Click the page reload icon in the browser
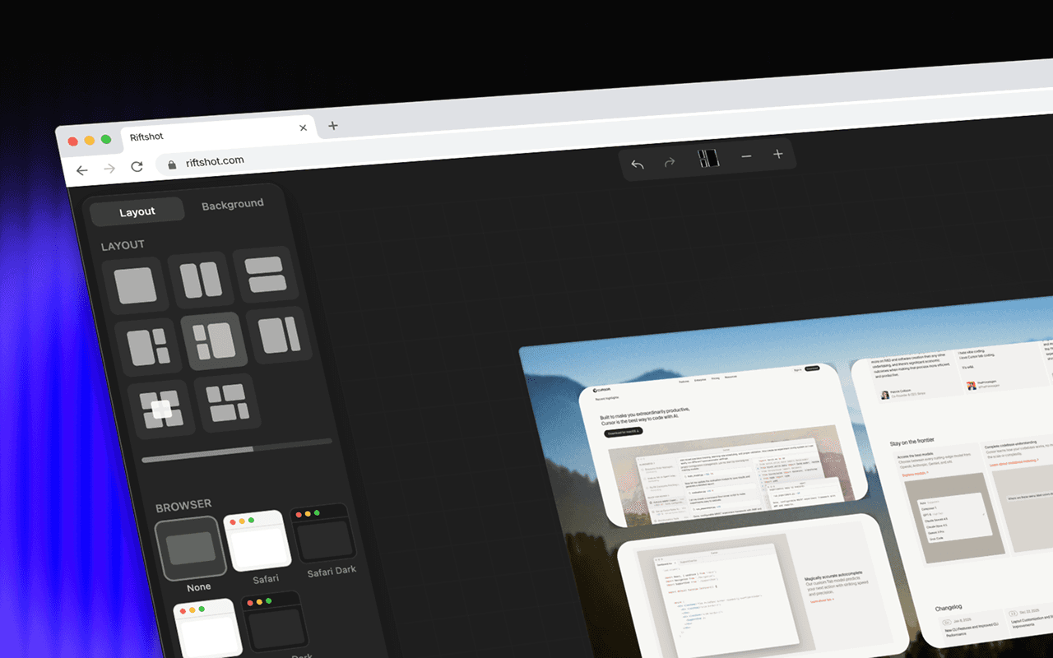The image size is (1053, 658). tap(137, 165)
